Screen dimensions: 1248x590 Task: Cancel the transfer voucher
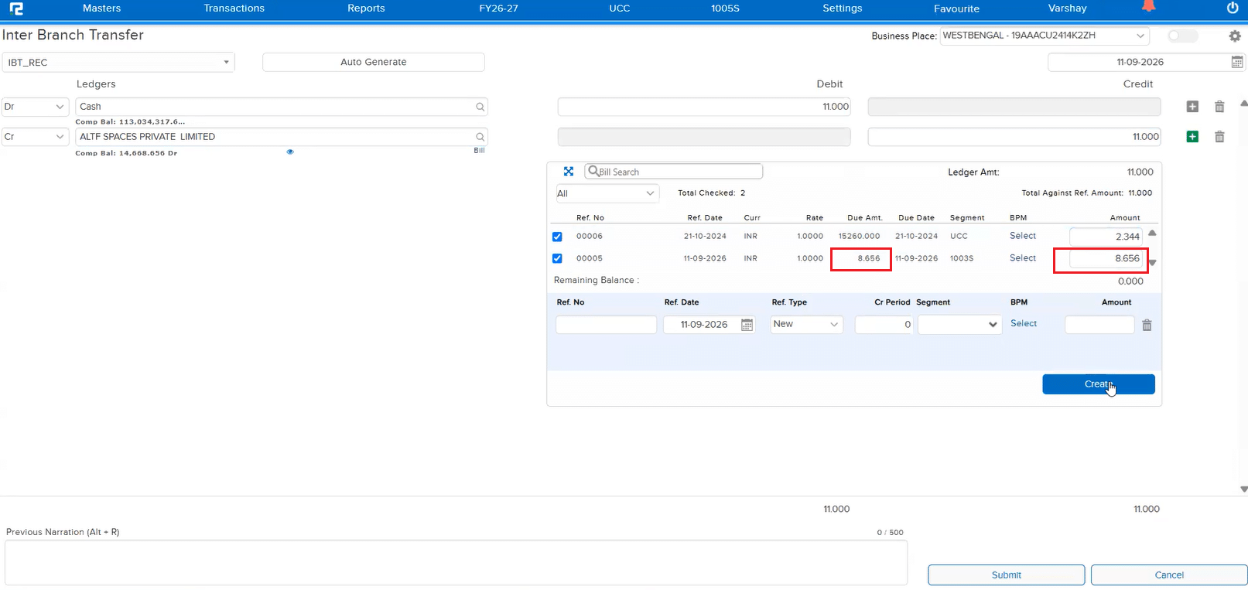(x=1169, y=575)
